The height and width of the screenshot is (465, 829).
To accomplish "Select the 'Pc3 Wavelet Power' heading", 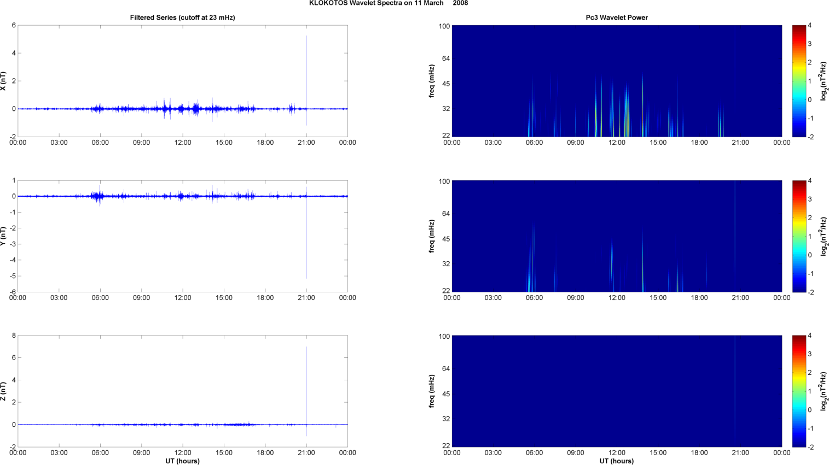I will tap(616, 17).
